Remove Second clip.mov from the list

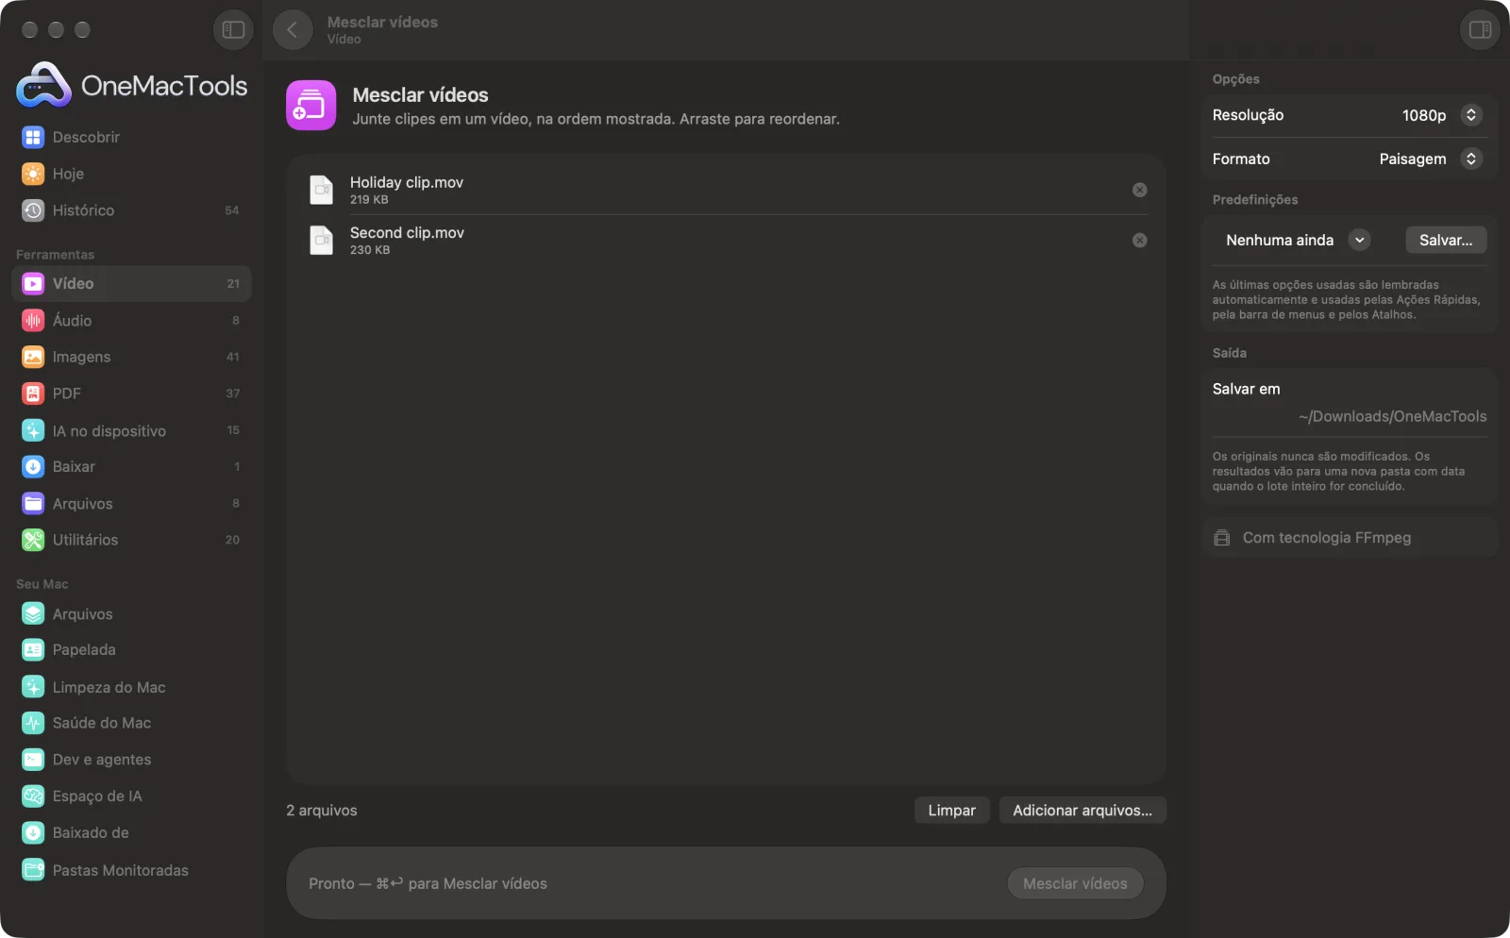pyautogui.click(x=1140, y=241)
